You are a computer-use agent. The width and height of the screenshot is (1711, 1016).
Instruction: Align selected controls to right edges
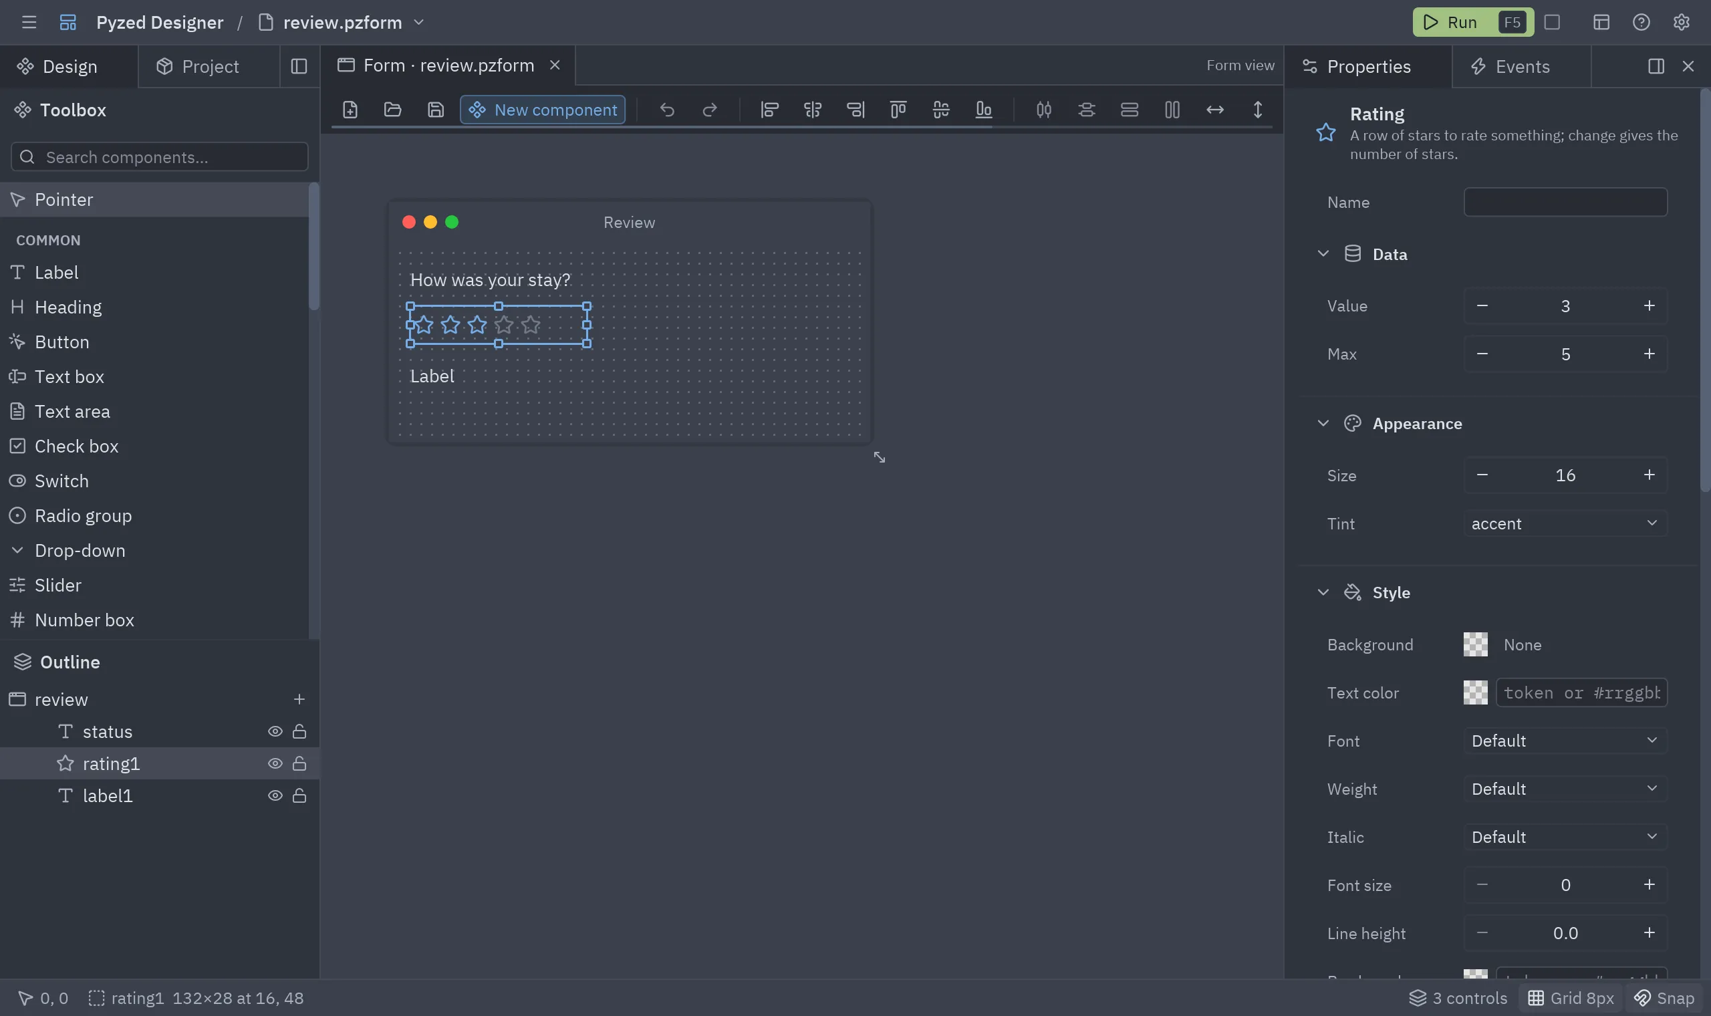pos(855,110)
